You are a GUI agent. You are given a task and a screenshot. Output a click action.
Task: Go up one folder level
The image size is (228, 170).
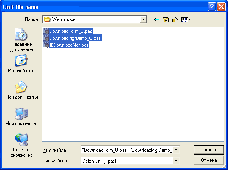click(x=166, y=19)
